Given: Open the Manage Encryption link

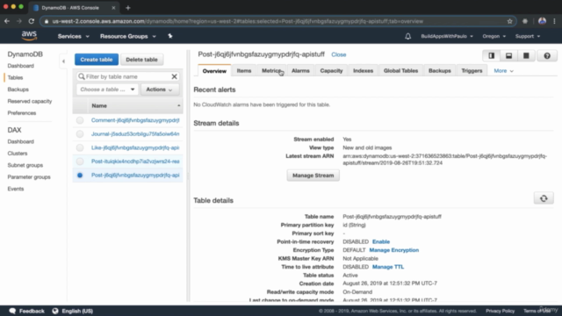Looking at the screenshot, I should pyautogui.click(x=394, y=250).
